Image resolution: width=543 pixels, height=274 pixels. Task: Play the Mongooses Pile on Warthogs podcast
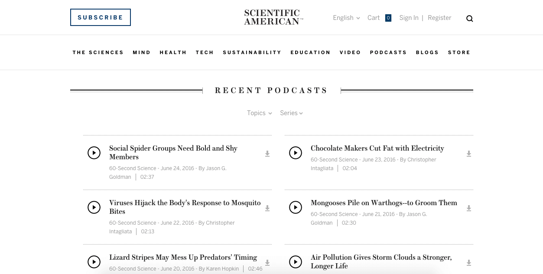(296, 207)
